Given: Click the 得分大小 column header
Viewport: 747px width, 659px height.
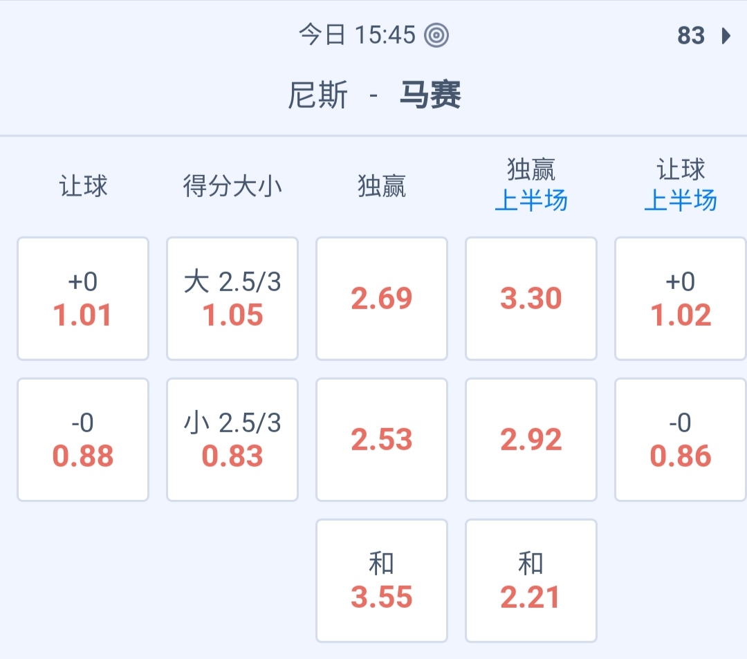Looking at the screenshot, I should click(232, 186).
